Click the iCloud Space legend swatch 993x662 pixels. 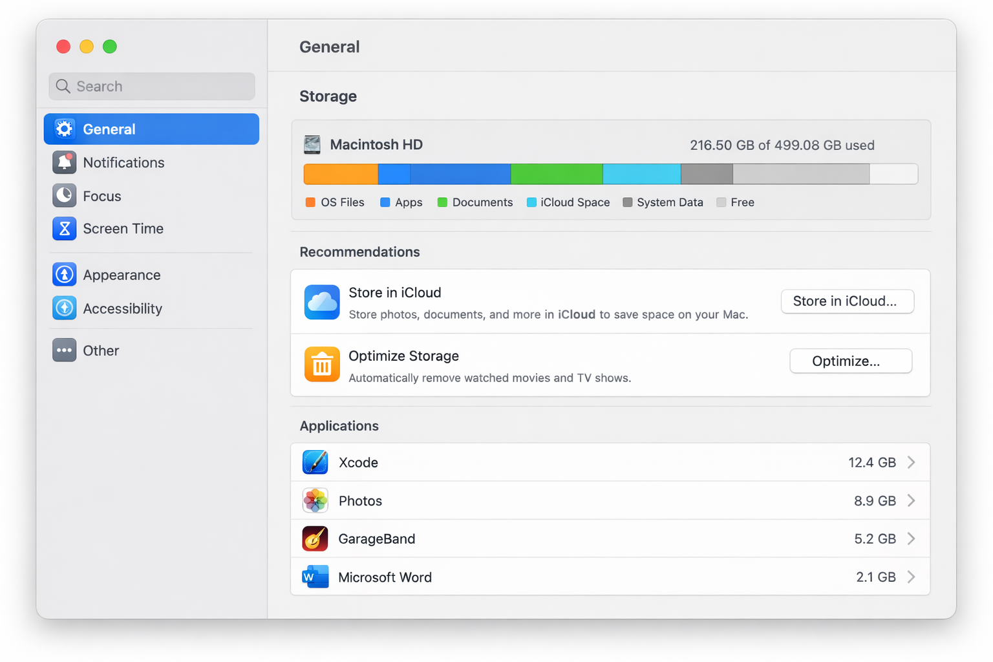point(531,202)
